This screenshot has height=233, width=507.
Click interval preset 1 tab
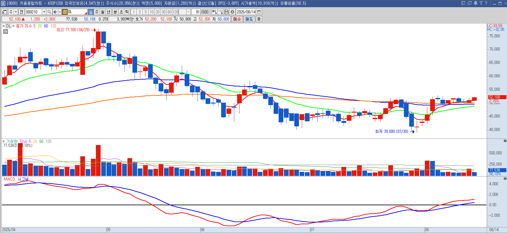[x=134, y=12]
